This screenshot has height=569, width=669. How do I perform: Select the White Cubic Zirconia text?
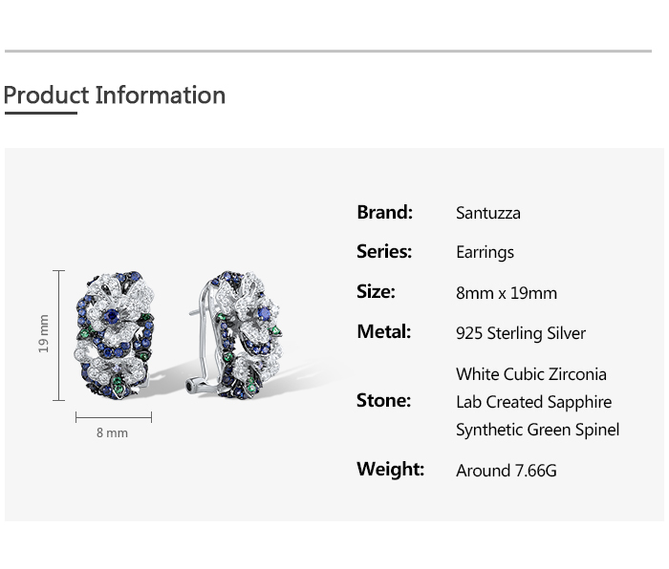(x=530, y=374)
